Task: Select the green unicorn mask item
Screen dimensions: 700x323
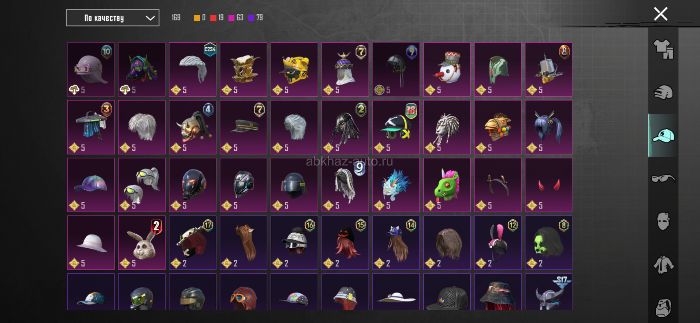Action: coord(447,185)
